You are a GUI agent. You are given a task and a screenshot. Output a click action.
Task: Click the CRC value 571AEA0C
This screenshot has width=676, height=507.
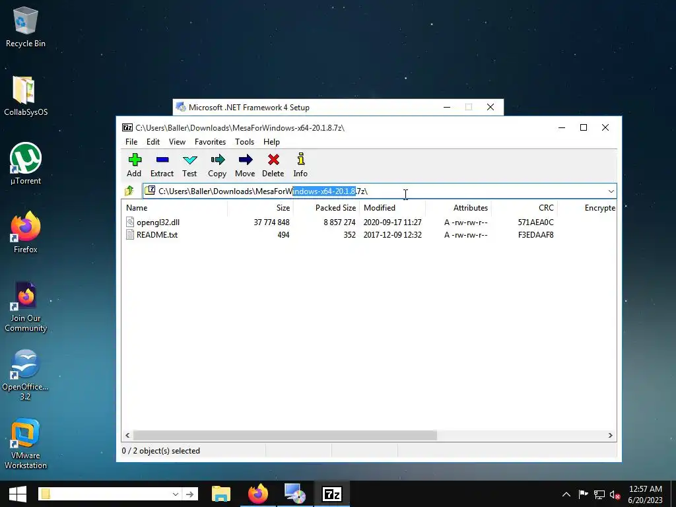pos(536,222)
